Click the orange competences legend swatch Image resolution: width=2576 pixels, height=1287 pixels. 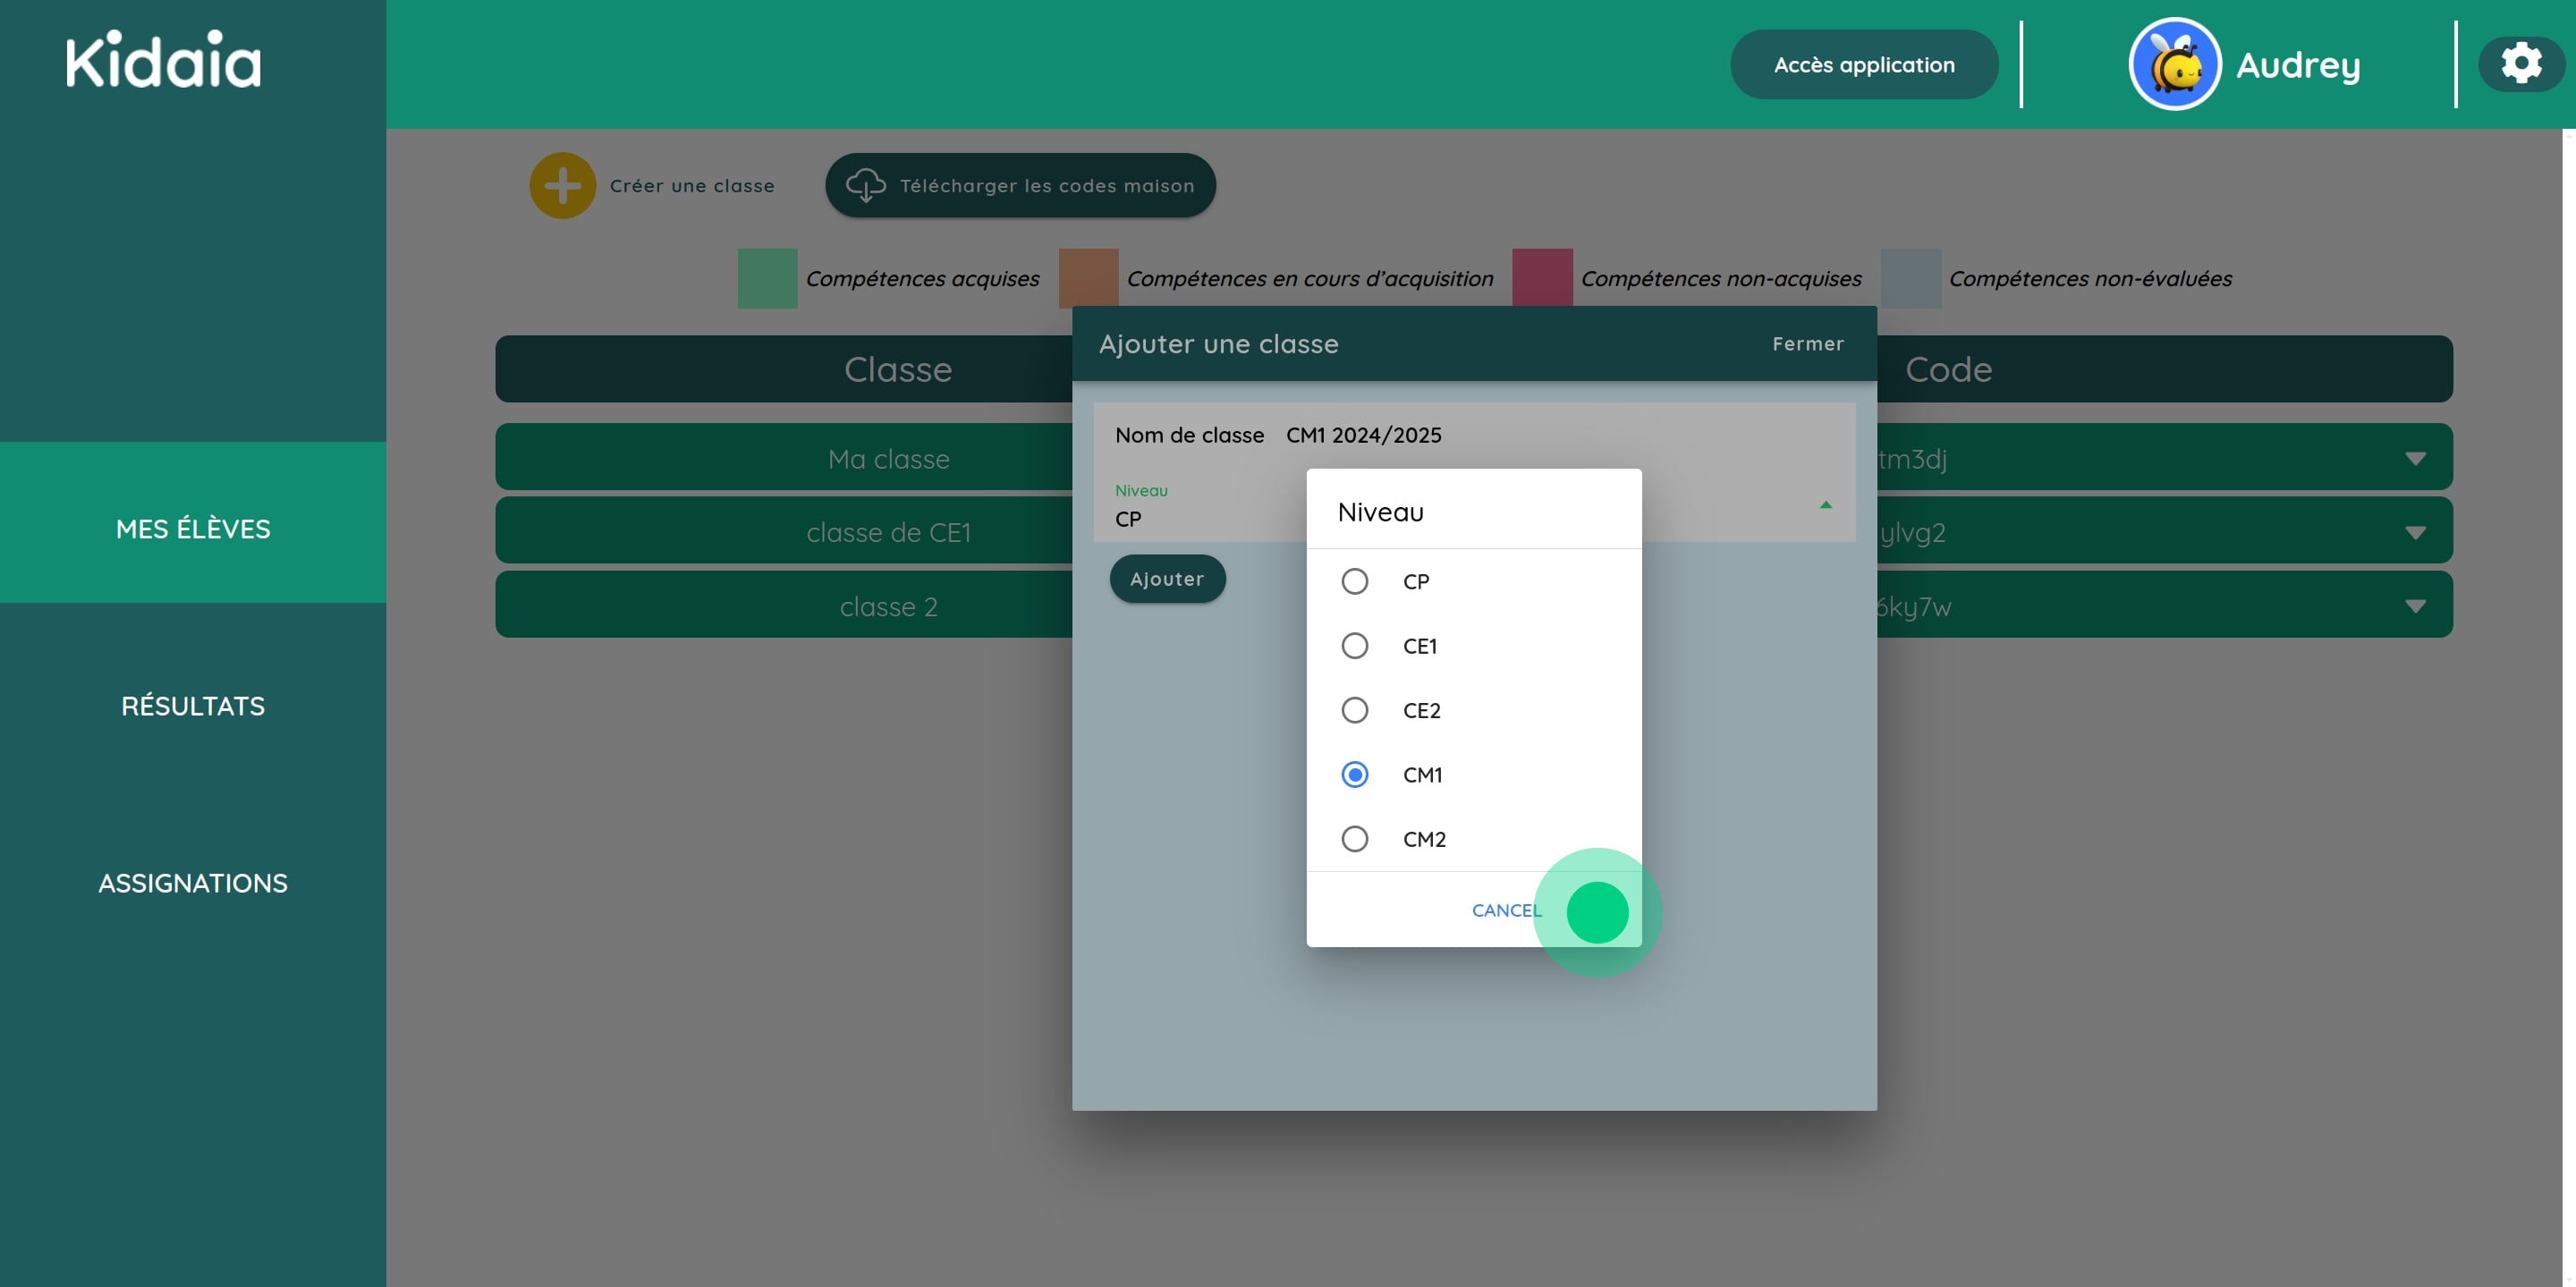(x=1088, y=279)
